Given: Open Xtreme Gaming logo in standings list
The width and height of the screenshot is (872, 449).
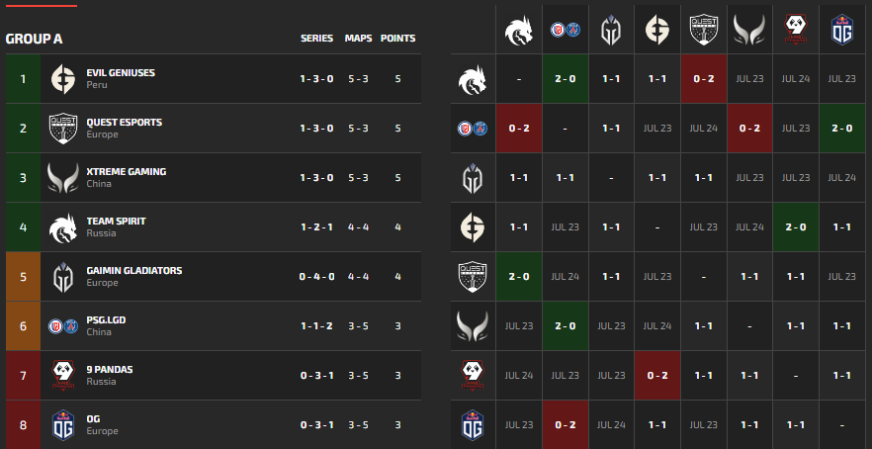Looking at the screenshot, I should click(62, 178).
